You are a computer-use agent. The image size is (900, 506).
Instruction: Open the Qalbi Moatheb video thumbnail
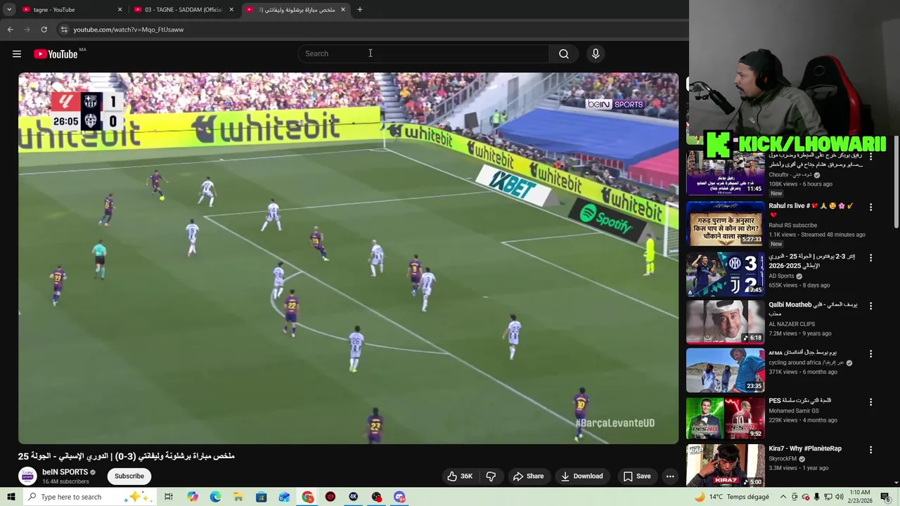coord(725,322)
